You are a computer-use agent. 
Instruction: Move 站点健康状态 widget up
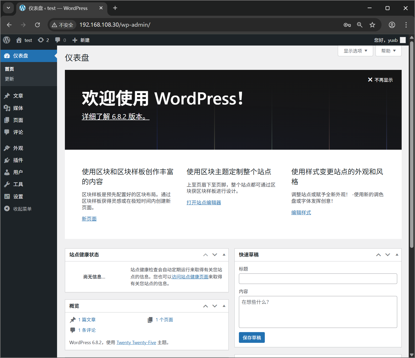[206, 255]
